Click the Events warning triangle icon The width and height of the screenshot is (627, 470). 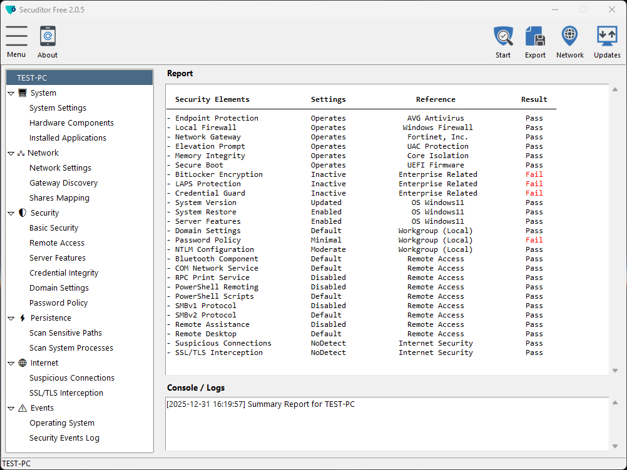(23, 408)
